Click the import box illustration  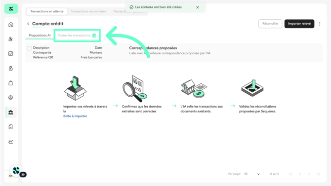click(x=75, y=88)
